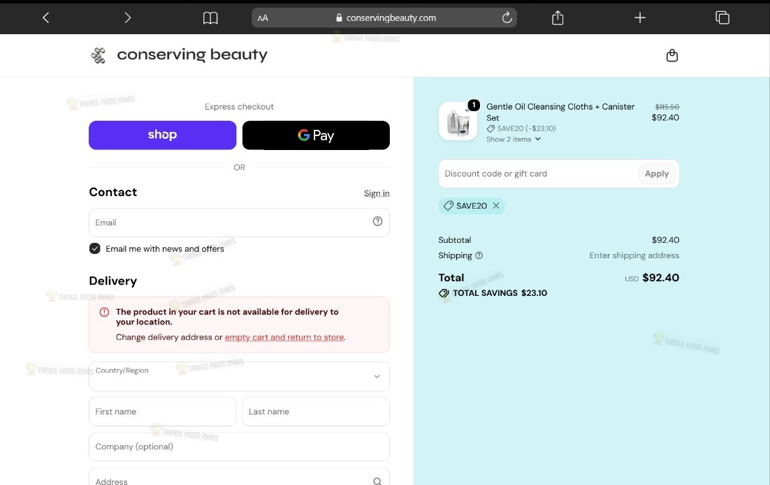Open the share sheet icon
Screen dimensions: 770x485
click(558, 17)
